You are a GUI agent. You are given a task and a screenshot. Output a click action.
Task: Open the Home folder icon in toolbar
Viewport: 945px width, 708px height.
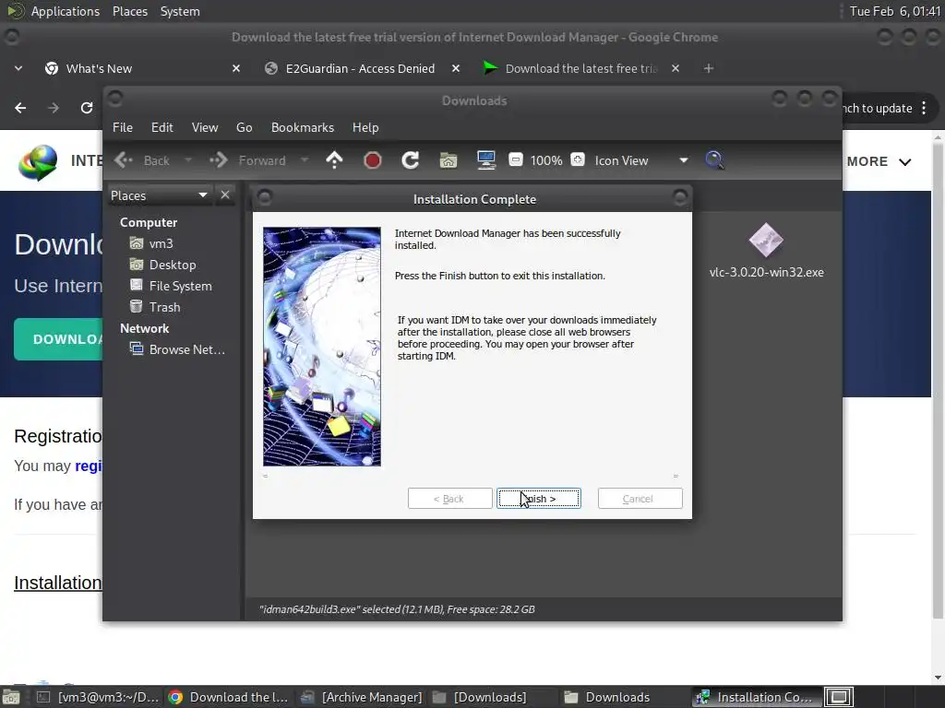pyautogui.click(x=449, y=160)
